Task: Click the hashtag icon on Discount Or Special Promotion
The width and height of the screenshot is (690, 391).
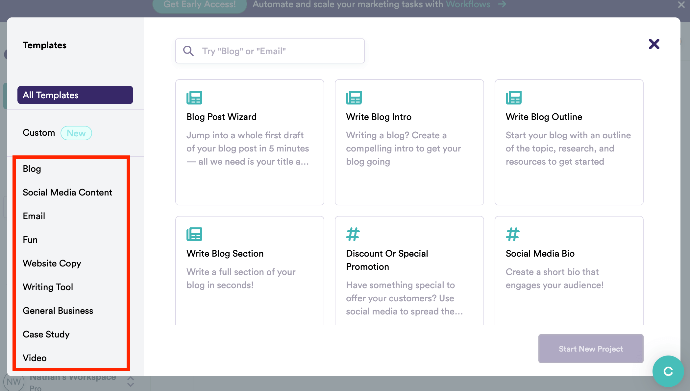Action: 353,234
